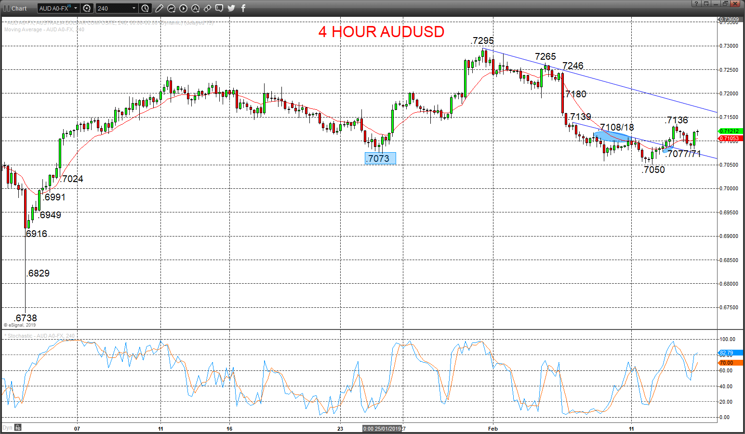
Task: Click the Chart window title label
Action: pos(19,8)
